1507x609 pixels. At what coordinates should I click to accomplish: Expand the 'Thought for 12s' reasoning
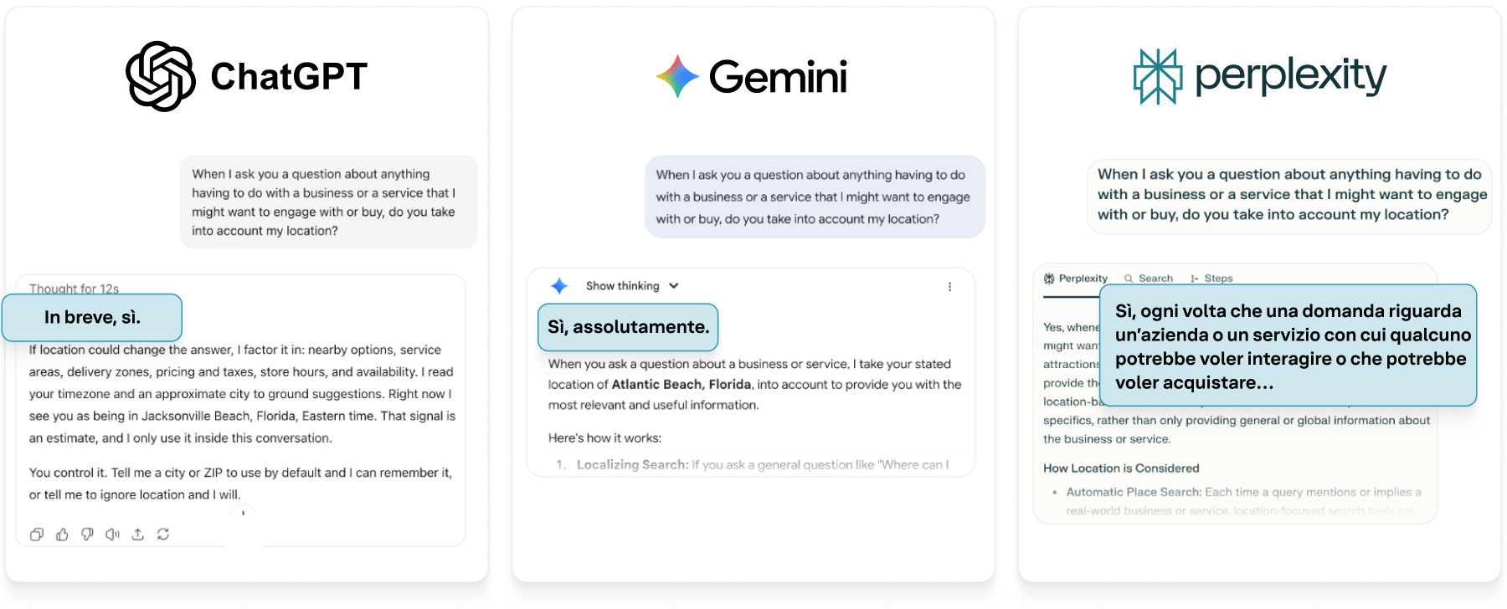74,288
